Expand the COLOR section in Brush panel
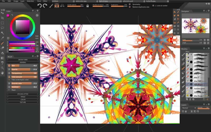 pyautogui.click(x=23, y=100)
